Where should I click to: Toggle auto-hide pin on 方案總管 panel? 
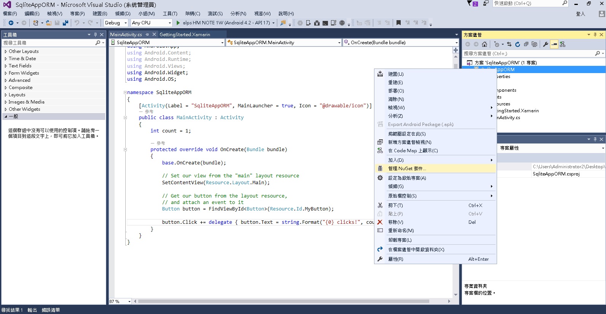click(595, 35)
